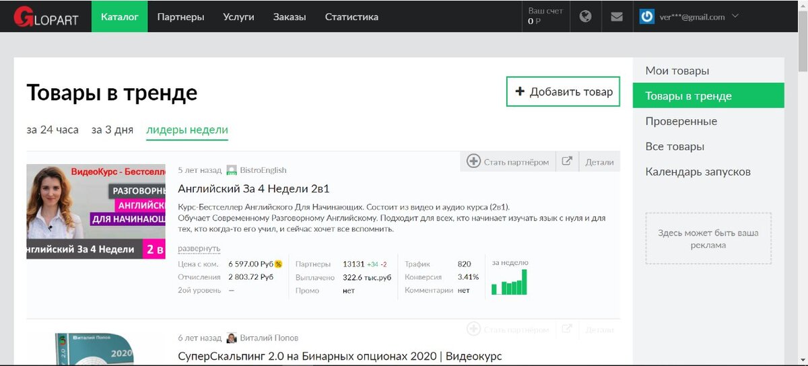Click Выплачено value 322.6 тыс.руб
808x366 pixels.
click(367, 277)
